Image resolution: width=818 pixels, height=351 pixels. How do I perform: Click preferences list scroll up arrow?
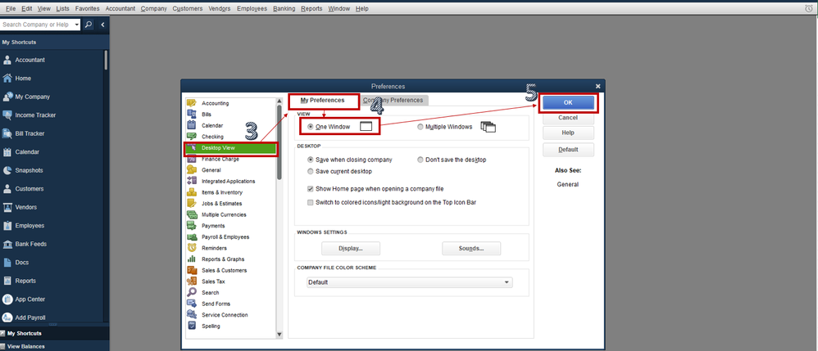[279, 101]
